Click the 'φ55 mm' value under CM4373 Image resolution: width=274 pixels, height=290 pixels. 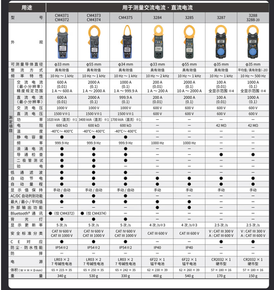click(x=94, y=64)
